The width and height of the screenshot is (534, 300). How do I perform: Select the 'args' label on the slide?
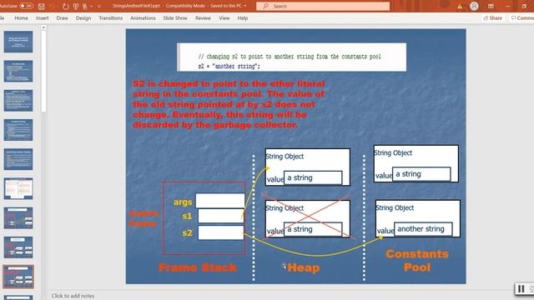(183, 202)
